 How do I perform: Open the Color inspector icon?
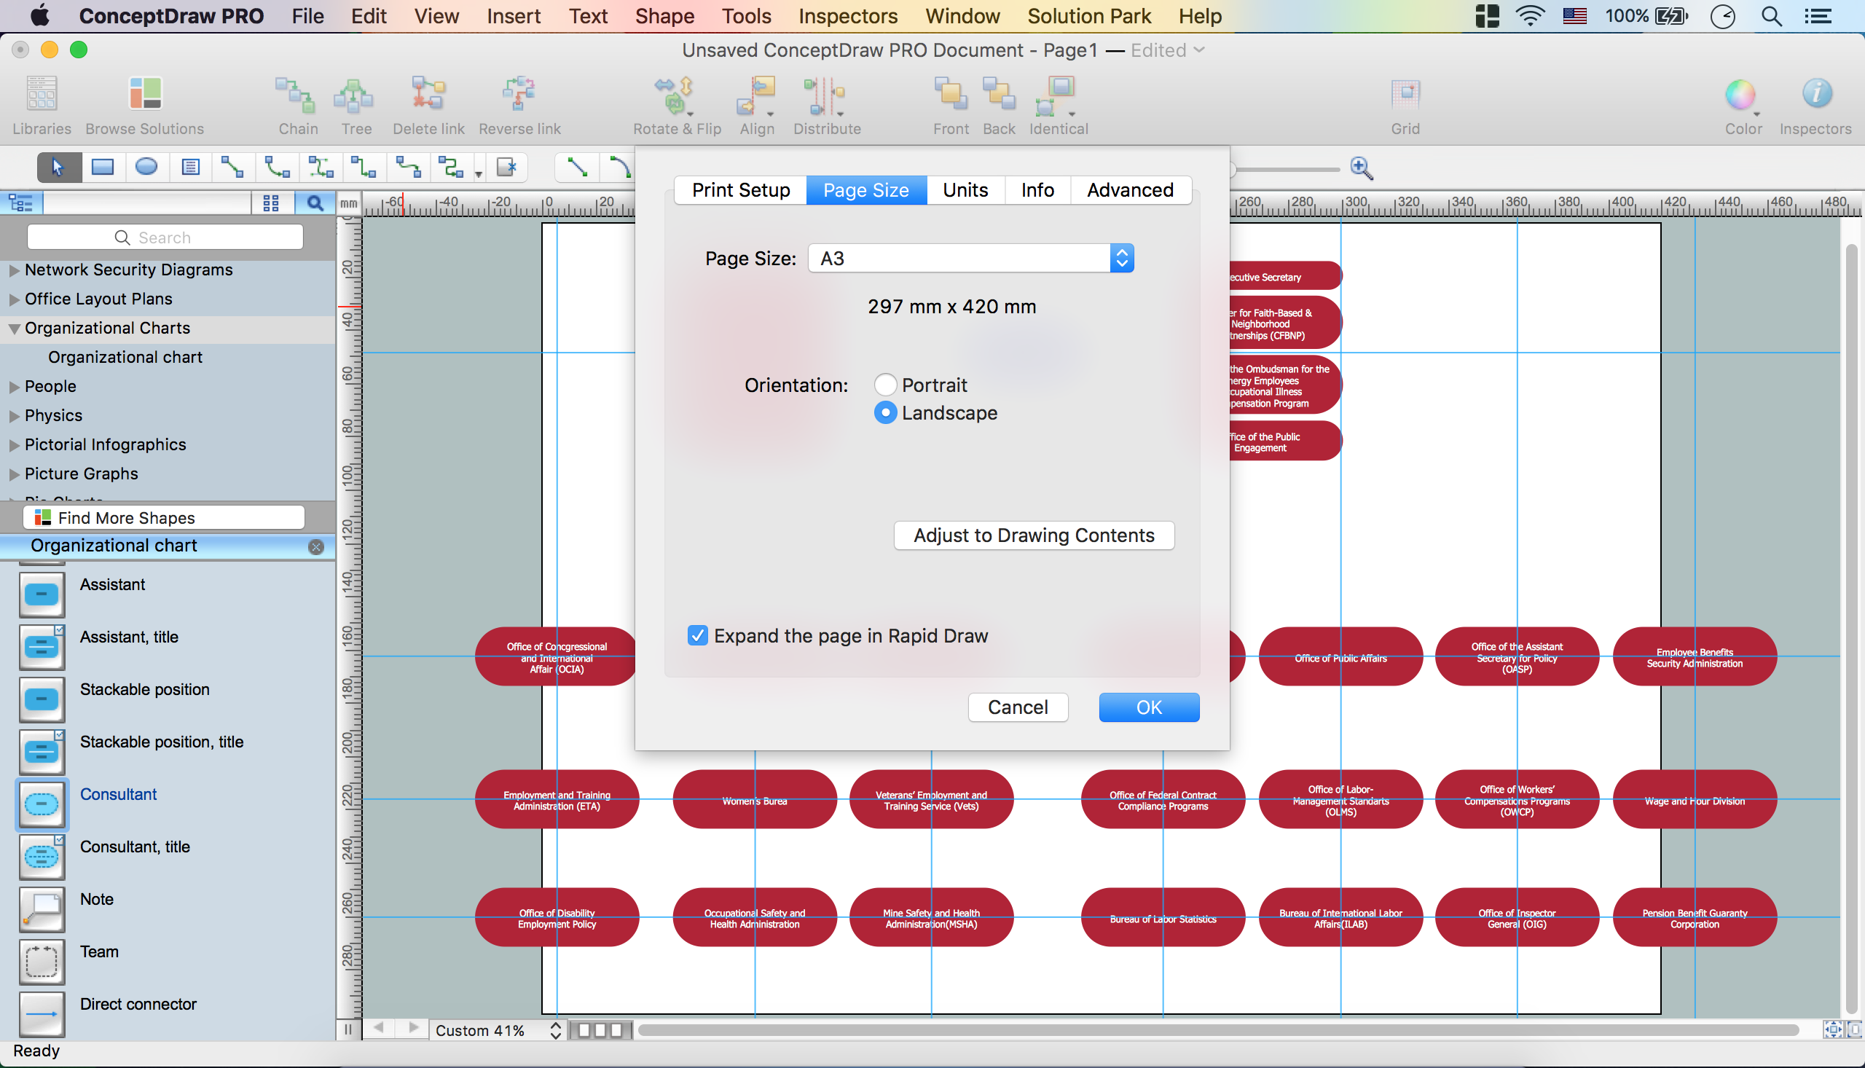coord(1741,95)
